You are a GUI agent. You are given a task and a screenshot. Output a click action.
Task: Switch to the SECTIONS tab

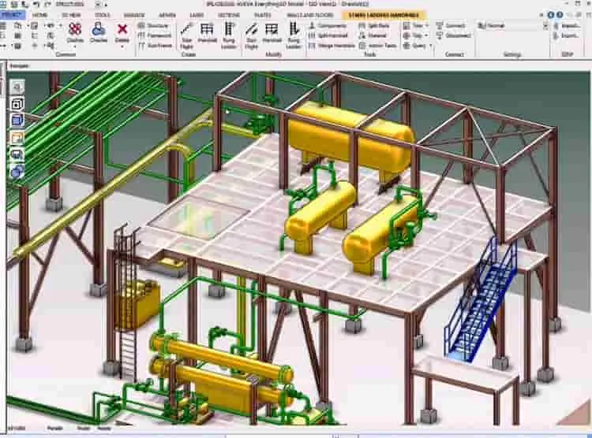(229, 15)
